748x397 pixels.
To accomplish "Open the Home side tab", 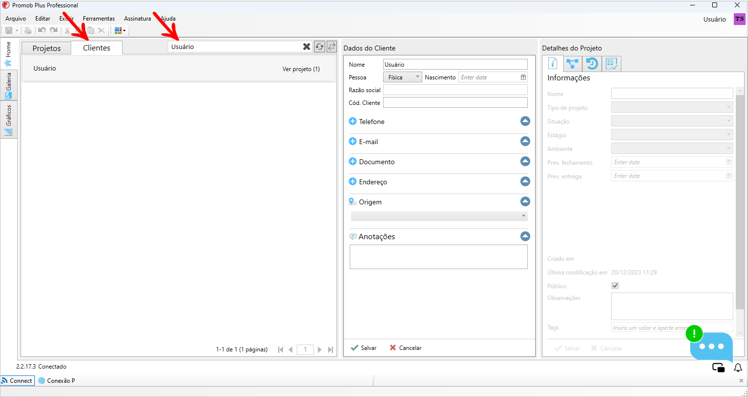I will click(x=8, y=54).
